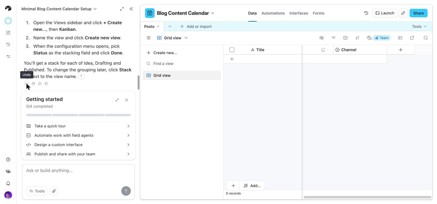Open the row height tool
Screen dimensions: 437x204
(400, 38)
